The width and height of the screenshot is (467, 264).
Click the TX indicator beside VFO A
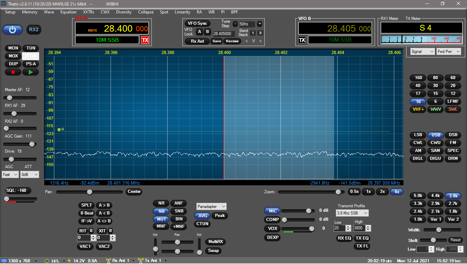tap(145, 40)
